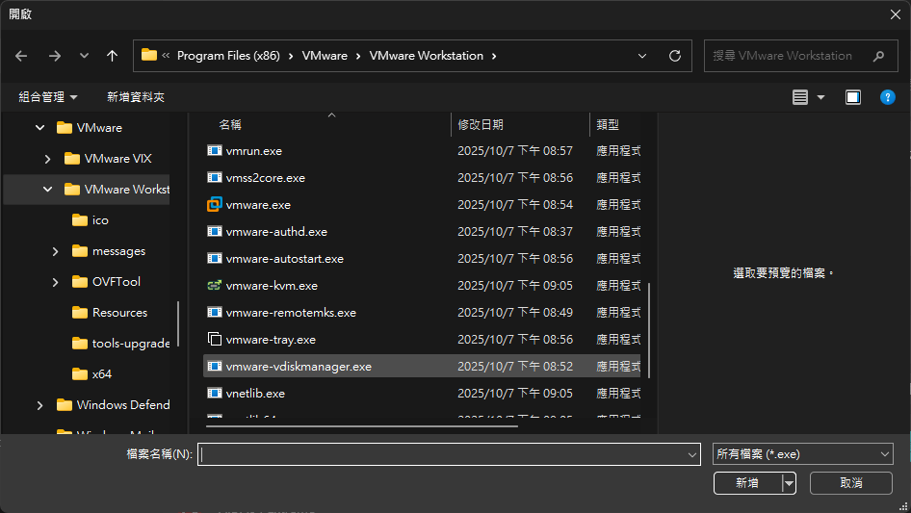
Task: Expand the VMware VIX tree node
Action: (47, 159)
